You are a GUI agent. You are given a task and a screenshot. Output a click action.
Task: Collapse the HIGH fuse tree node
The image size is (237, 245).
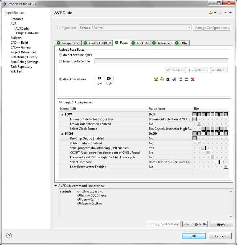[62, 134]
